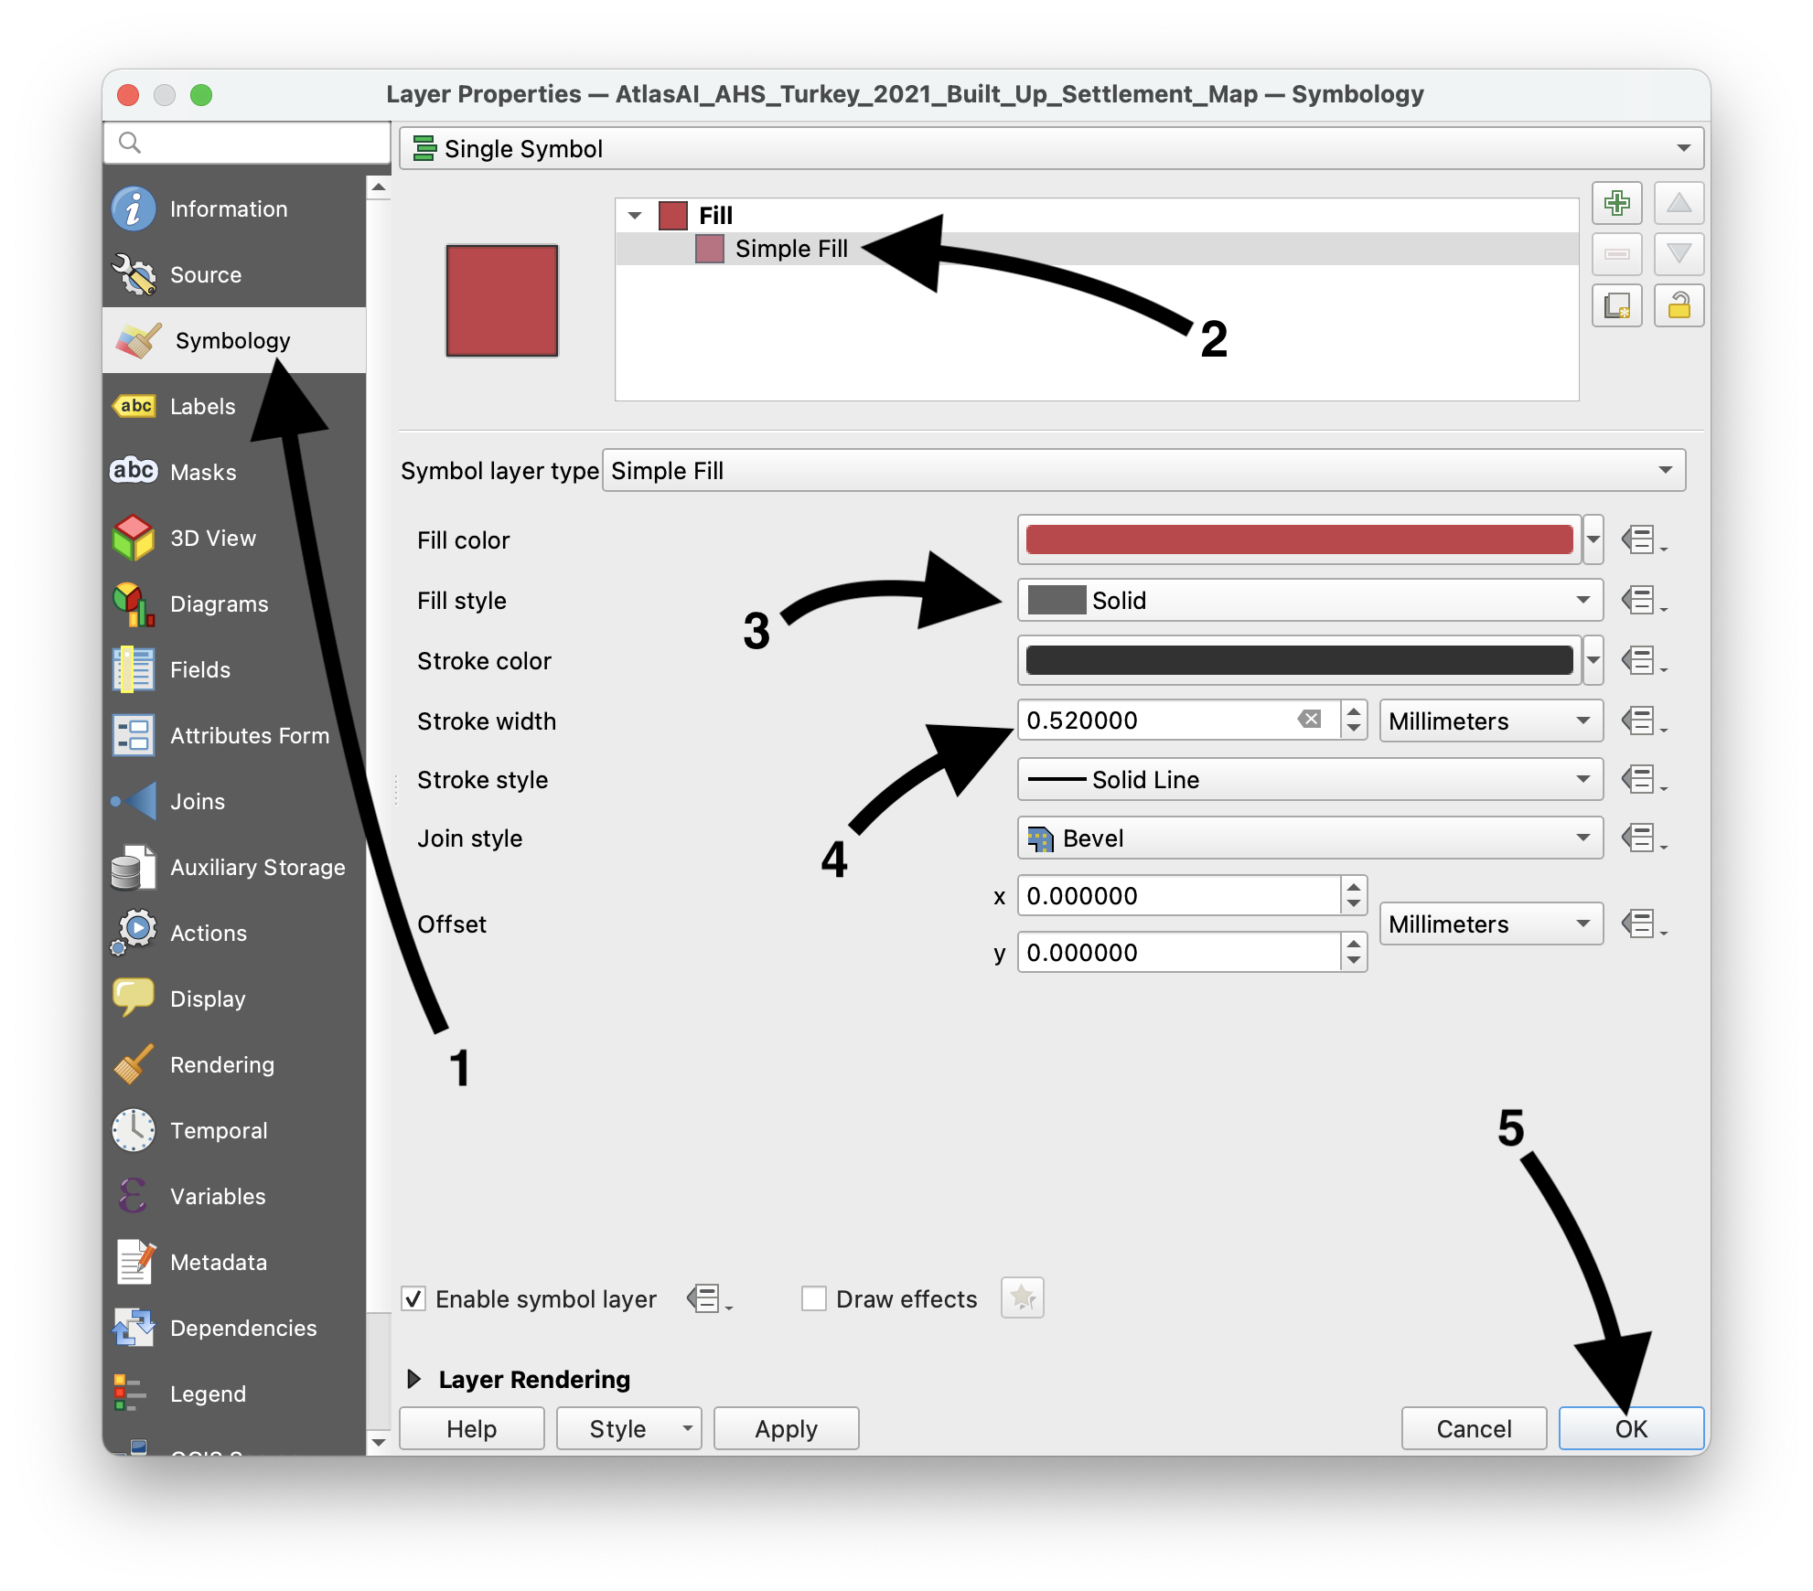Image resolution: width=1813 pixels, height=1591 pixels.
Task: Open the Joins tab
Action: tap(234, 801)
